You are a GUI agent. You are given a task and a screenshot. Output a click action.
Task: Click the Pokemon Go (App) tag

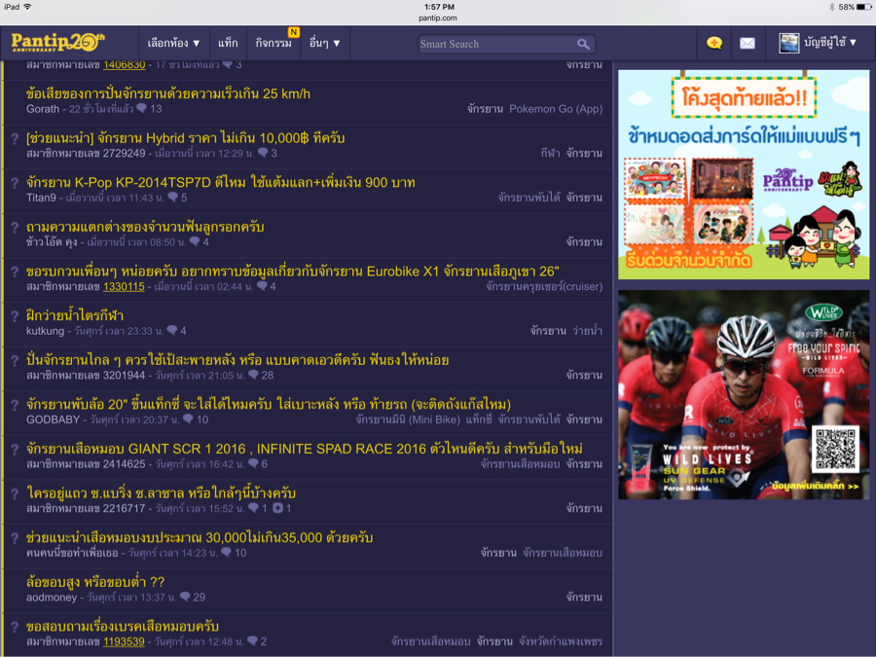(556, 109)
